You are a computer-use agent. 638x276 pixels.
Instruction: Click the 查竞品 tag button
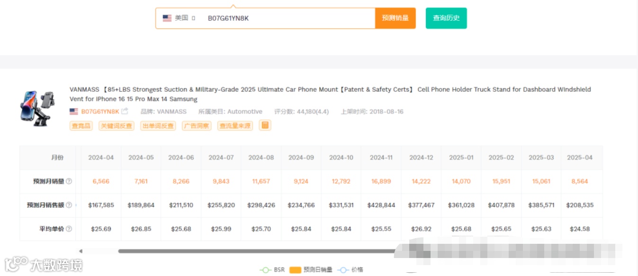[81, 126]
